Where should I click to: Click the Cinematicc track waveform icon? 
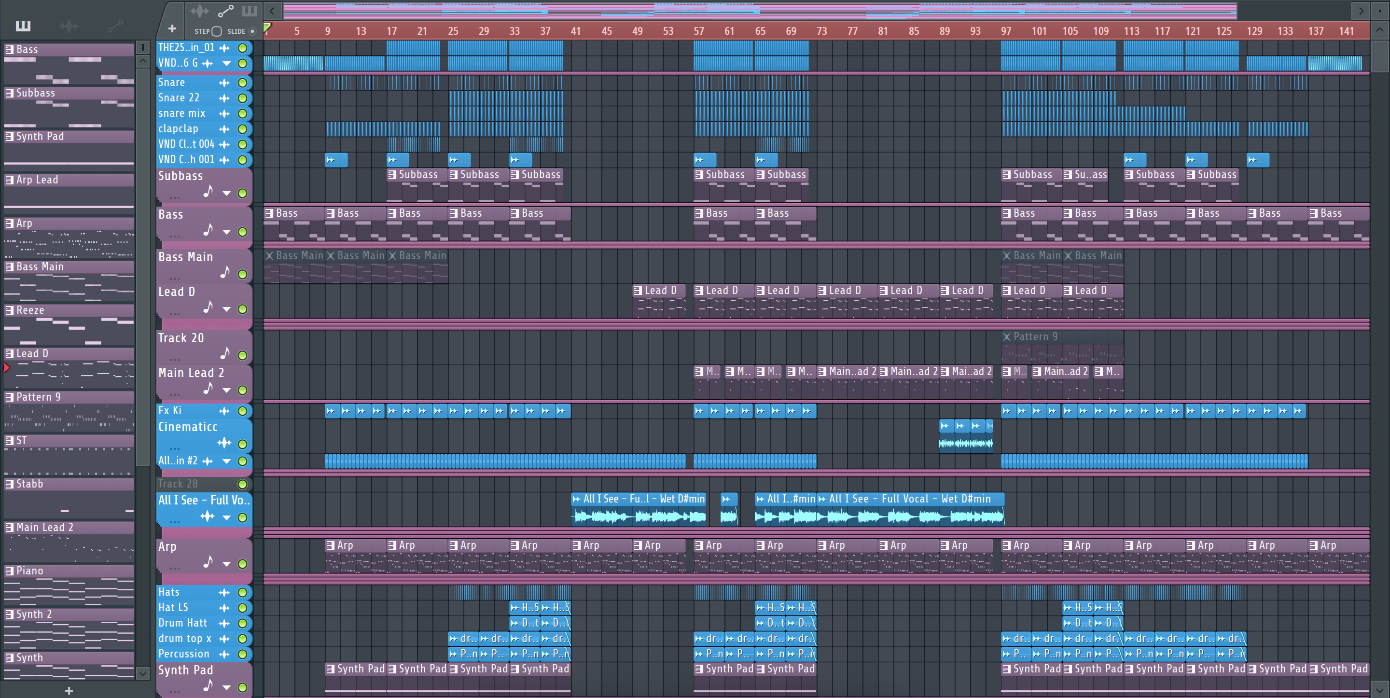224,443
